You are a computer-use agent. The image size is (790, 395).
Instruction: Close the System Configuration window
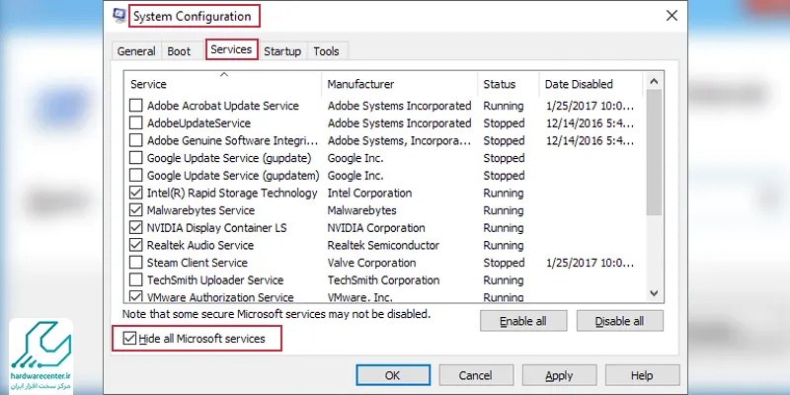tap(671, 16)
